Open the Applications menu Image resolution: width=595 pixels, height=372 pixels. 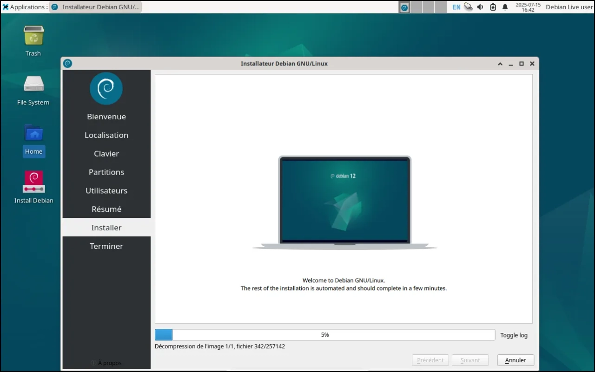(24, 7)
